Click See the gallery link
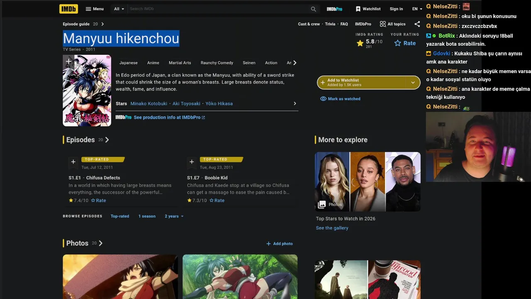531x299 pixels. point(332,228)
